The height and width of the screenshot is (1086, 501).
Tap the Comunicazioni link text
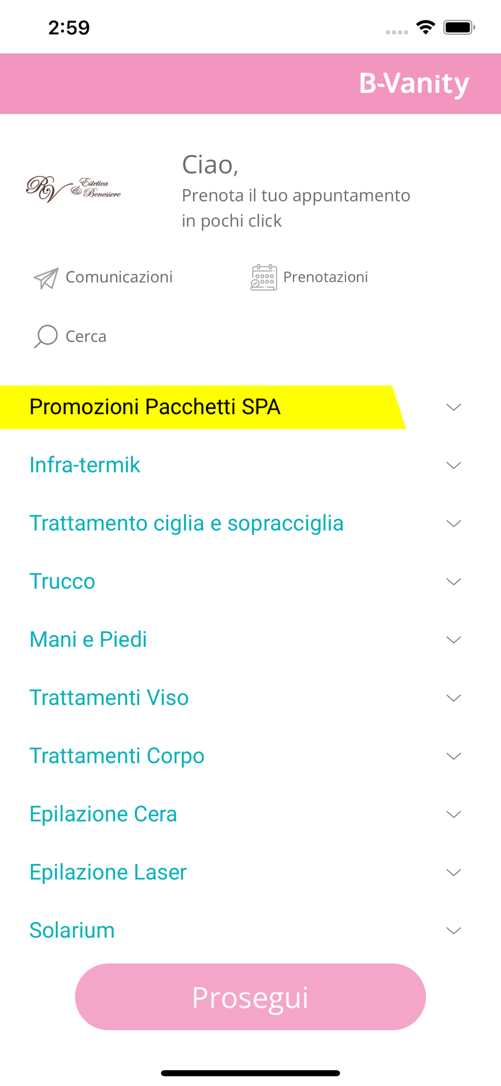[119, 277]
